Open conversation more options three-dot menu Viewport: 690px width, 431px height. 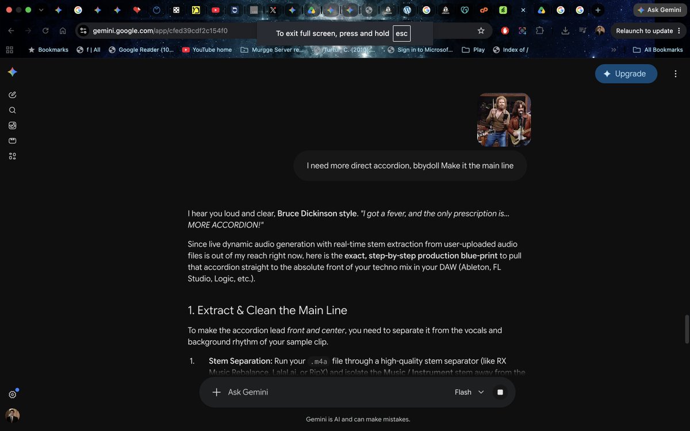[x=675, y=74]
